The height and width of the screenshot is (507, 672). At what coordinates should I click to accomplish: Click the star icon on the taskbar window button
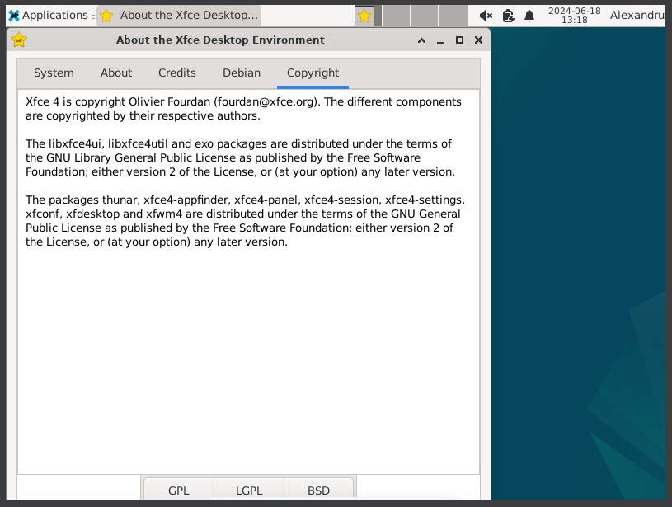tap(106, 15)
